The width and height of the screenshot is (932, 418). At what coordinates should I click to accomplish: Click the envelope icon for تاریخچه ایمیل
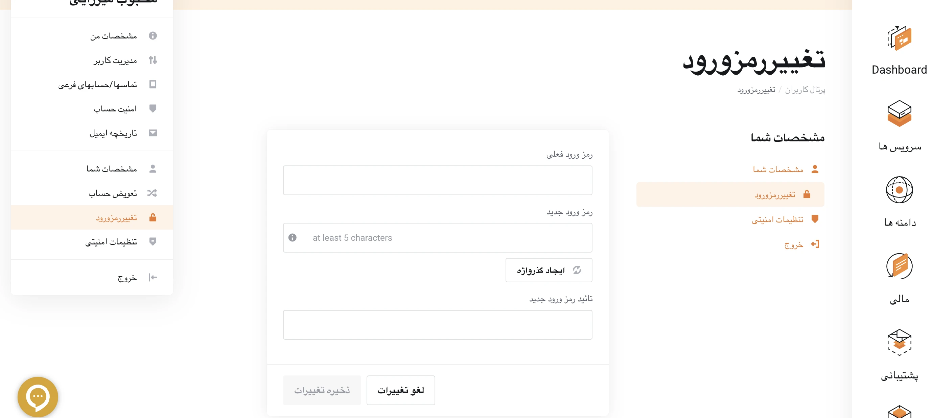(153, 133)
